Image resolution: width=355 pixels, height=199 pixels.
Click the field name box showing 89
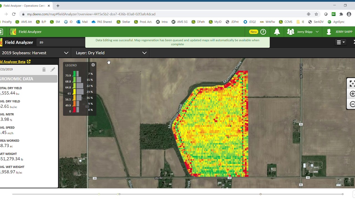click(61, 42)
